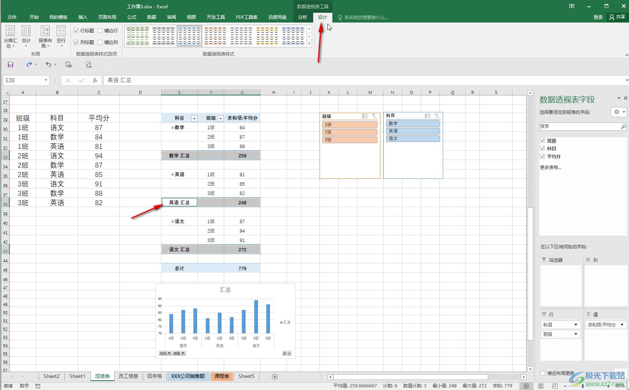This screenshot has width=629, height=390.
Task: Select 语文 in the 科目 slicer
Action: click(413, 139)
